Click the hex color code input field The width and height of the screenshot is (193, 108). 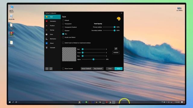[x=116, y=52]
